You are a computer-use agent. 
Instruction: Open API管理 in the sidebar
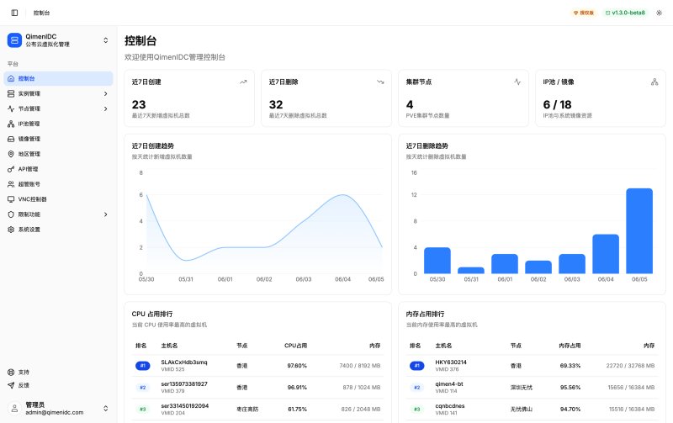58,169
